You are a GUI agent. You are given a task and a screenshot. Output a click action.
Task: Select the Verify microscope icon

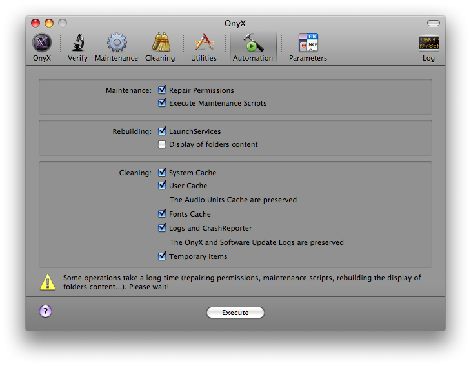click(x=77, y=43)
